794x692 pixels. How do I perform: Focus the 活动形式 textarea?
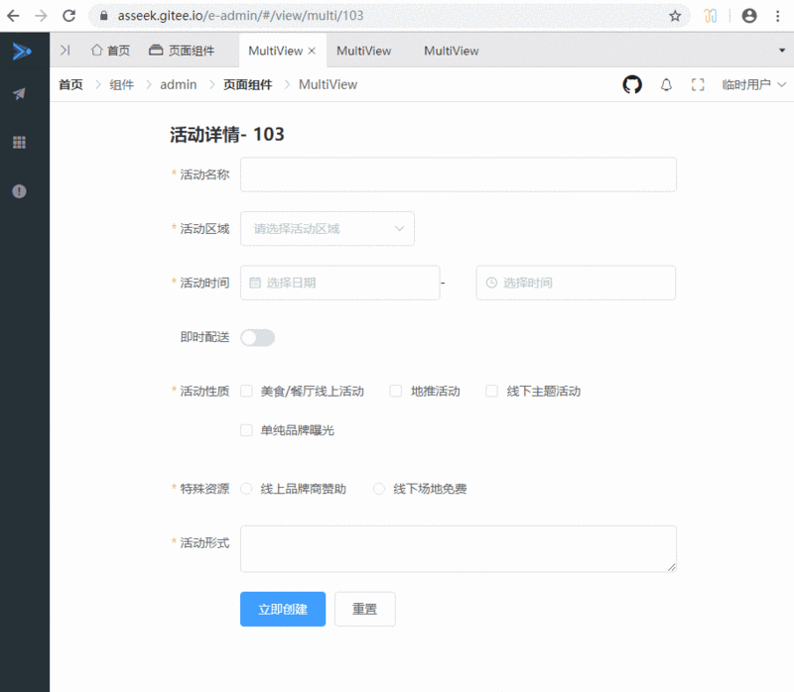point(459,549)
